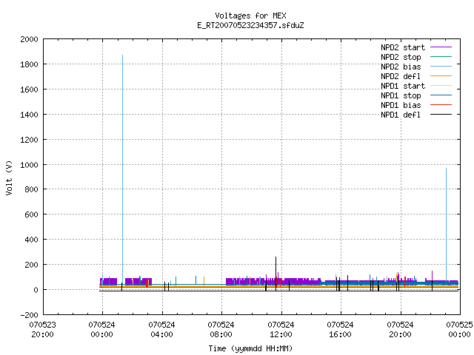Click the dark blue NPD1 stop legend line
The image size is (474, 355).
(441, 95)
